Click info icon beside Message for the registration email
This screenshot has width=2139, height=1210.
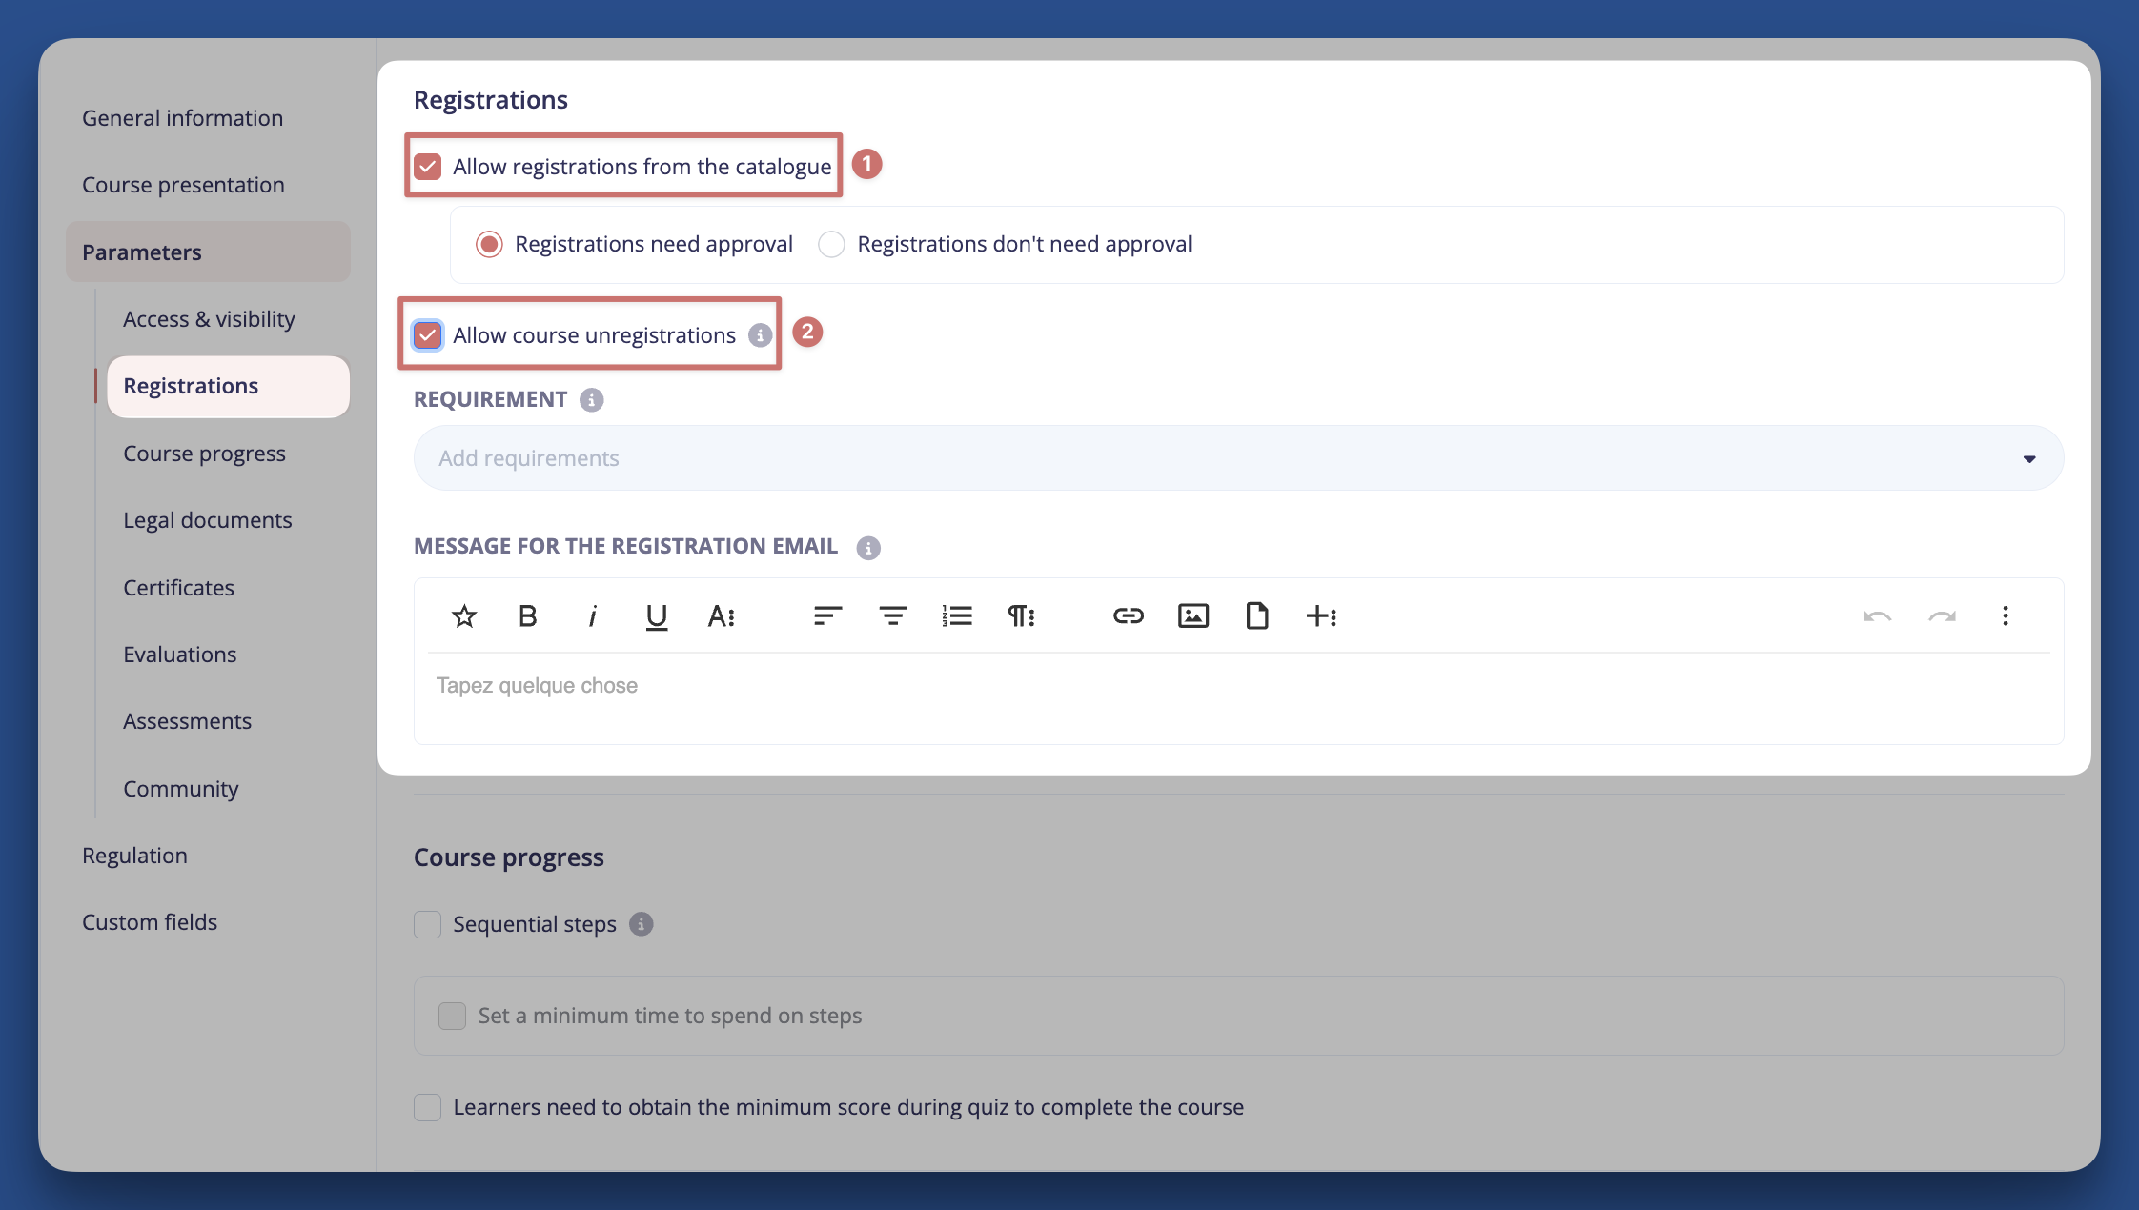868,548
